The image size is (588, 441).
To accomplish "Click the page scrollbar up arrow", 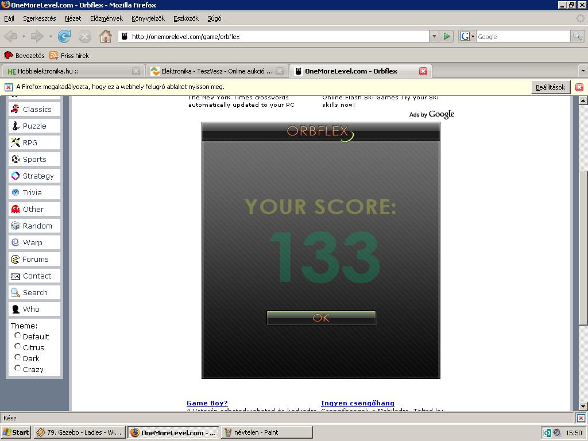I will tap(583, 100).
